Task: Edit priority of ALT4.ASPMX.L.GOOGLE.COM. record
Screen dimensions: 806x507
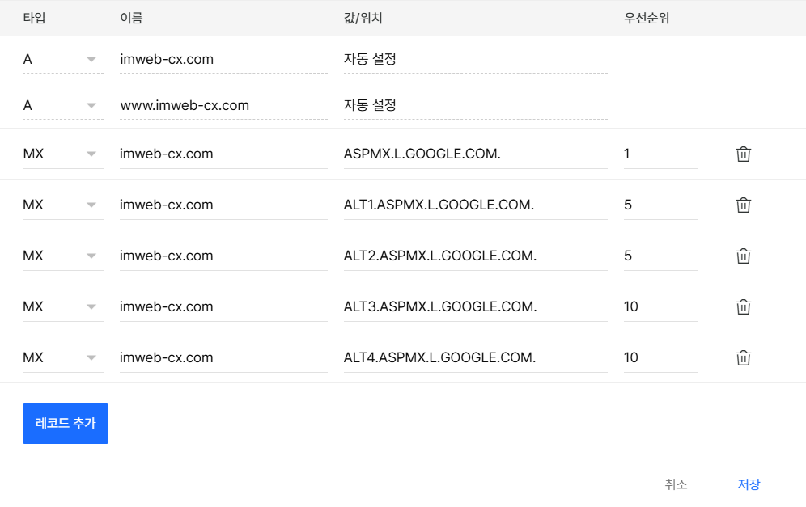Action: tap(660, 357)
